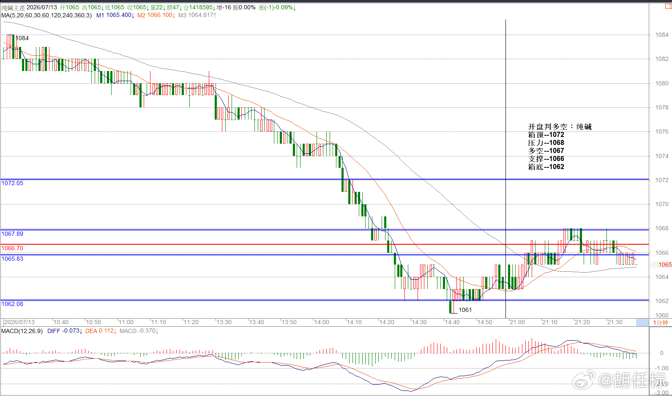
Task: Click the 纯碱主连 contract name
Action: (13, 8)
